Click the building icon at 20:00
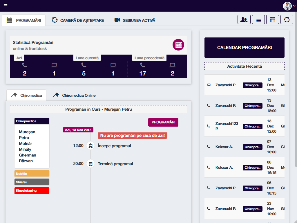 tap(90, 164)
